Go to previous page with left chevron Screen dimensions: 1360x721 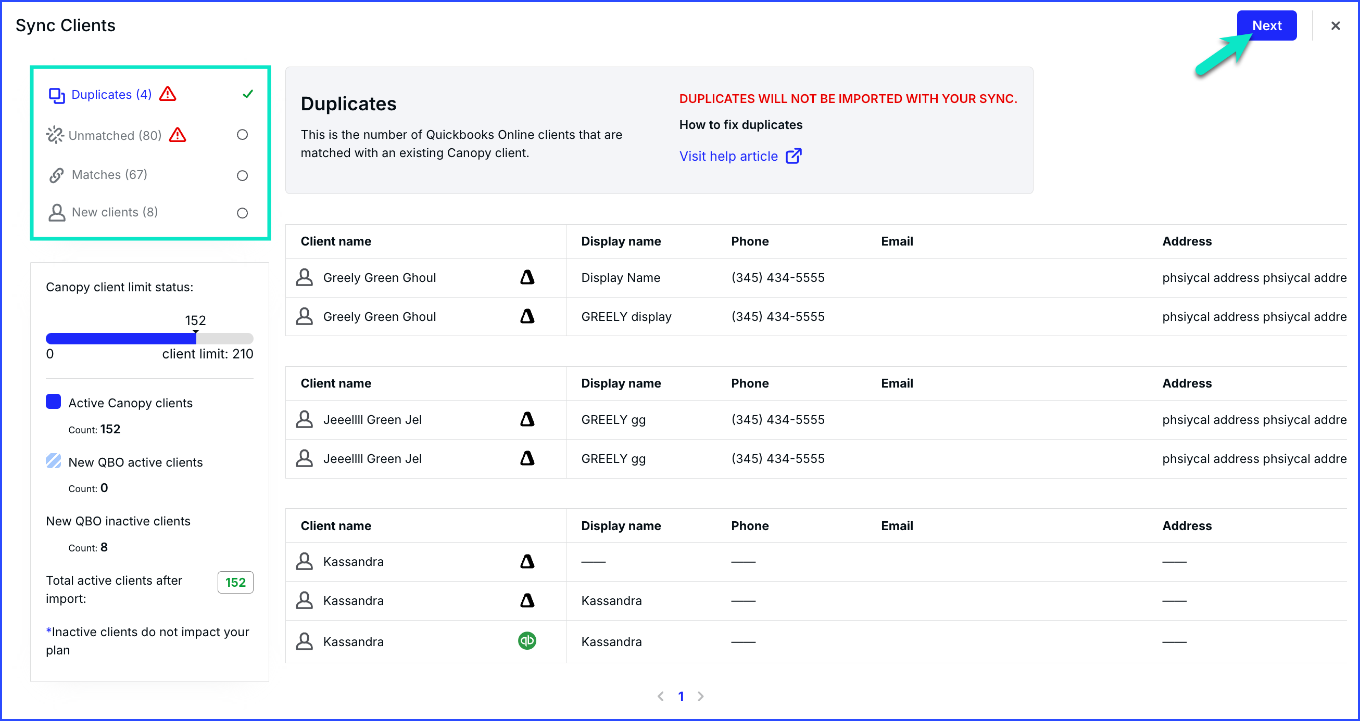[660, 697]
